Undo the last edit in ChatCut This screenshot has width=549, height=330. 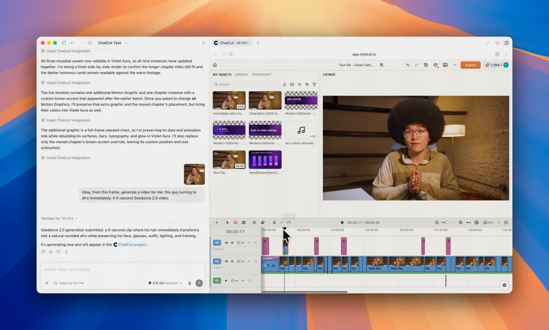[408, 65]
